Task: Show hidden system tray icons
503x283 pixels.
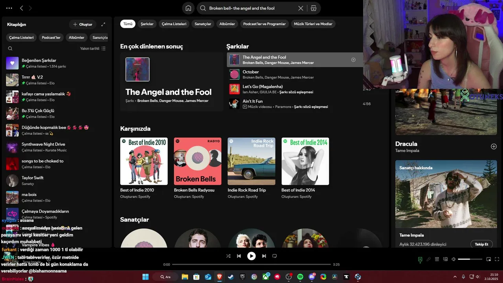Action: 455,277
